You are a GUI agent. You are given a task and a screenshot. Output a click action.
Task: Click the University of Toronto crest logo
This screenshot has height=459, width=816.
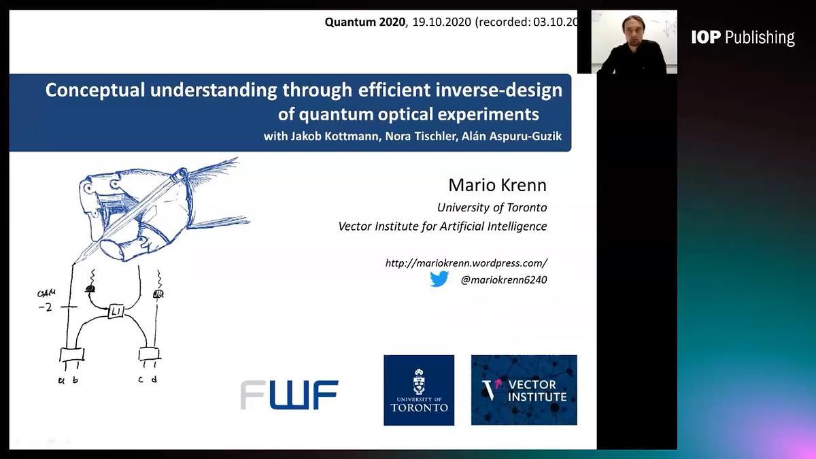click(x=419, y=390)
